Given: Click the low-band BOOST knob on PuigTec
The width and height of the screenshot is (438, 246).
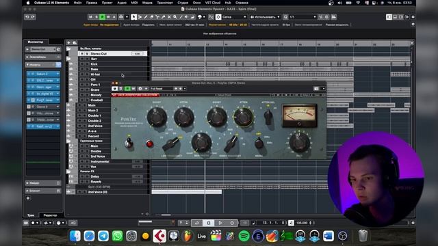Looking at the screenshot, I should tap(157, 117).
